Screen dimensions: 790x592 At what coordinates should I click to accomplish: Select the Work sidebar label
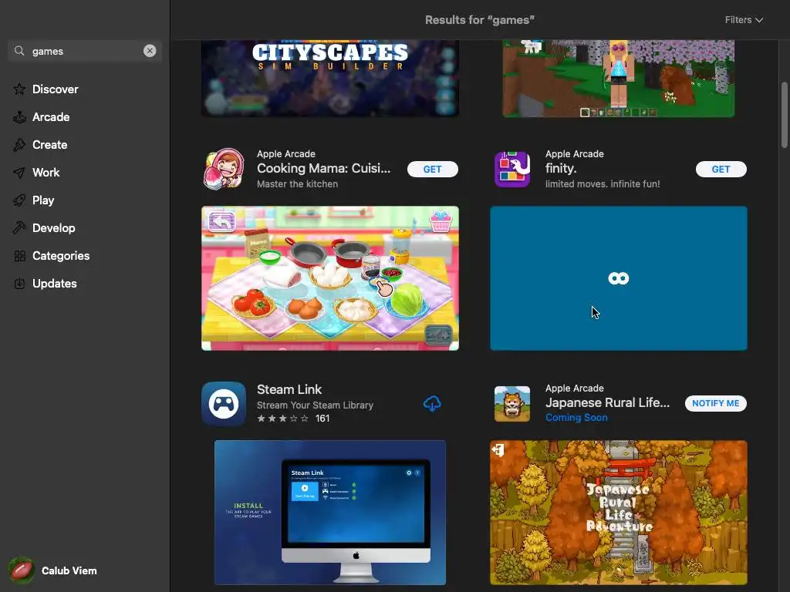click(46, 173)
